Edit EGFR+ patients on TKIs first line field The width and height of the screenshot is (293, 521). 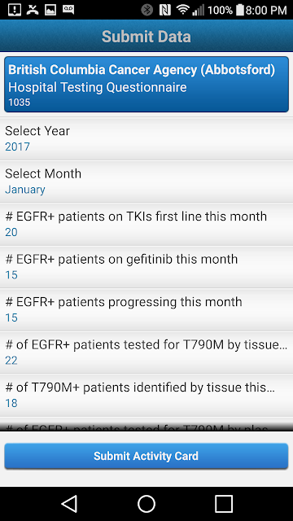coord(146,225)
